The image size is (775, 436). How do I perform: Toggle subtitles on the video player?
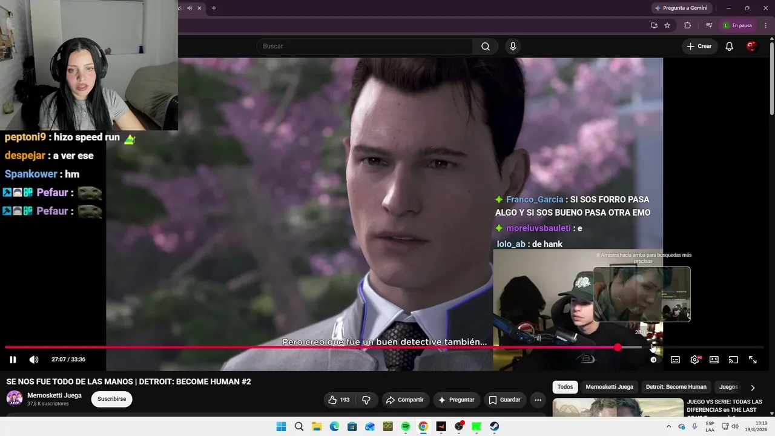675,360
